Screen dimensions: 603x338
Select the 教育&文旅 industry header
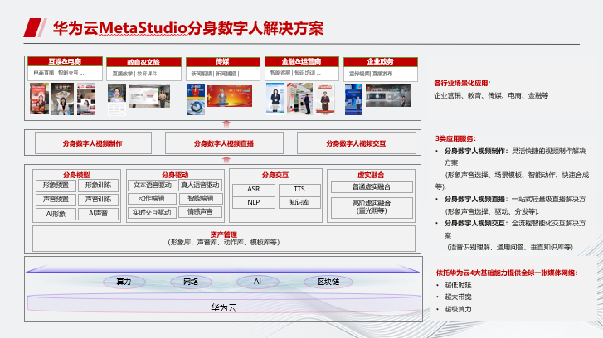(143, 62)
